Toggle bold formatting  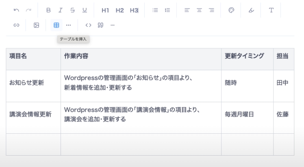pyautogui.click(x=48, y=10)
